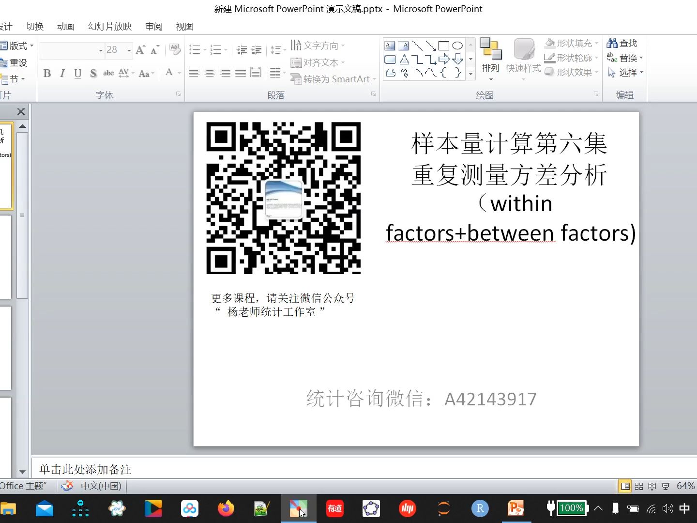Open 形状填充 shape fill color
The width and height of the screenshot is (697, 523).
(x=571, y=43)
